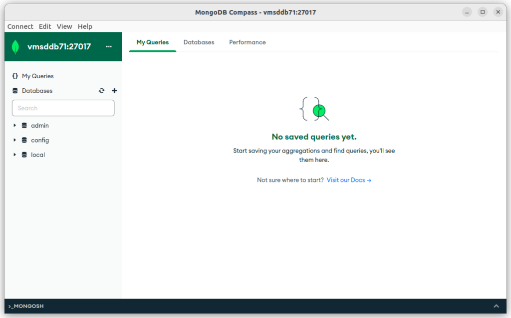Image resolution: width=511 pixels, height=318 pixels.
Task: Create a new database with the plus icon
Action: coord(114,91)
